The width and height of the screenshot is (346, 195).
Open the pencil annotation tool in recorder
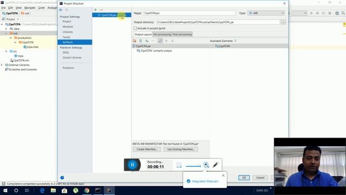tap(215, 165)
